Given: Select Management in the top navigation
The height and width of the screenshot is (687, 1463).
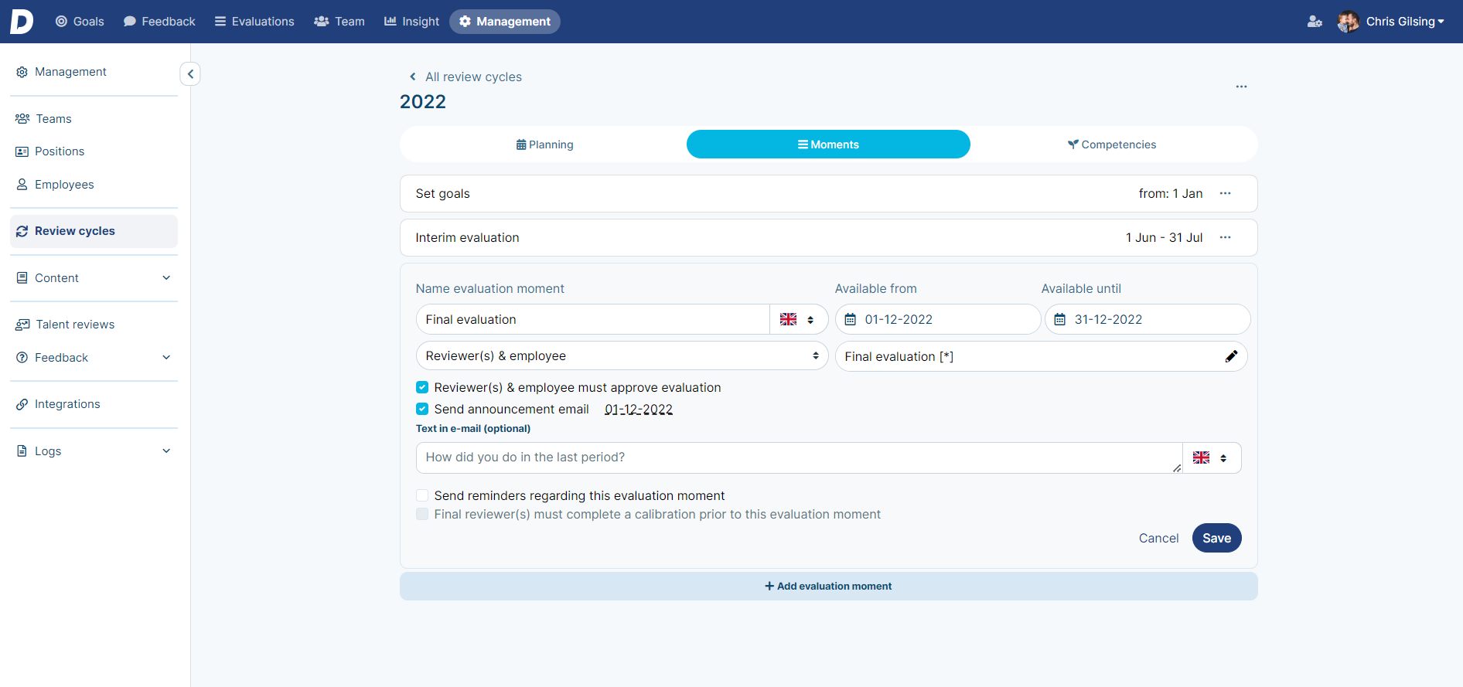Looking at the screenshot, I should tap(505, 22).
